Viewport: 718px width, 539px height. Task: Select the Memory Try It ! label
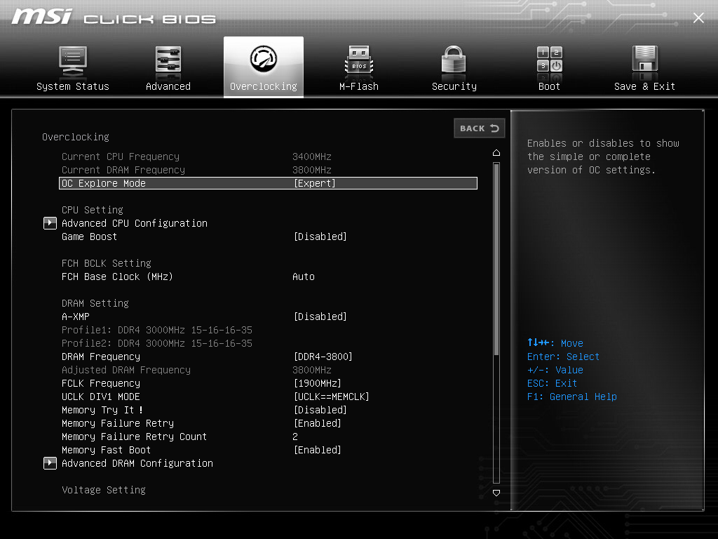point(102,410)
